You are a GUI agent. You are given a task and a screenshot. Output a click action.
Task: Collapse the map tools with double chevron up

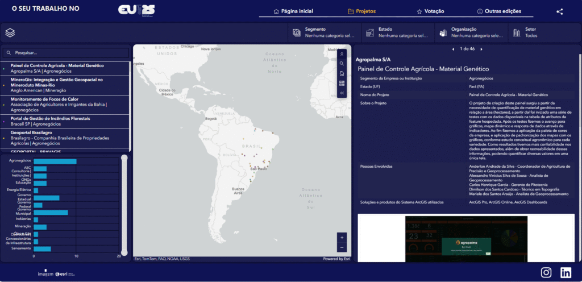(342, 54)
